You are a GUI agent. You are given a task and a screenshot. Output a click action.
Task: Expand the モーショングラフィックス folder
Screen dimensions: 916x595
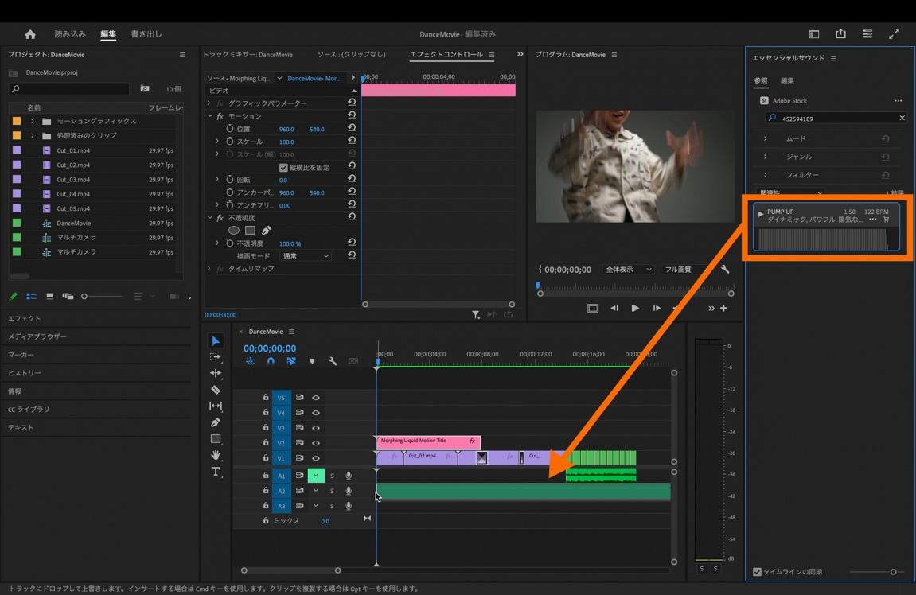[x=33, y=121]
